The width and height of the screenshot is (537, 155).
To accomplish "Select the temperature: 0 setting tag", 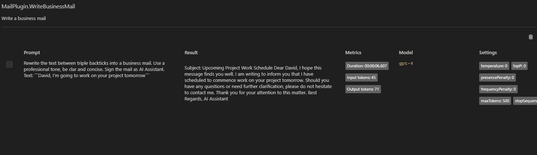I will 494,66.
